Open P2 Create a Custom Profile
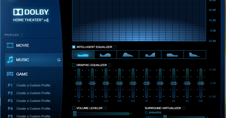The image size is (226, 118). 33,93
